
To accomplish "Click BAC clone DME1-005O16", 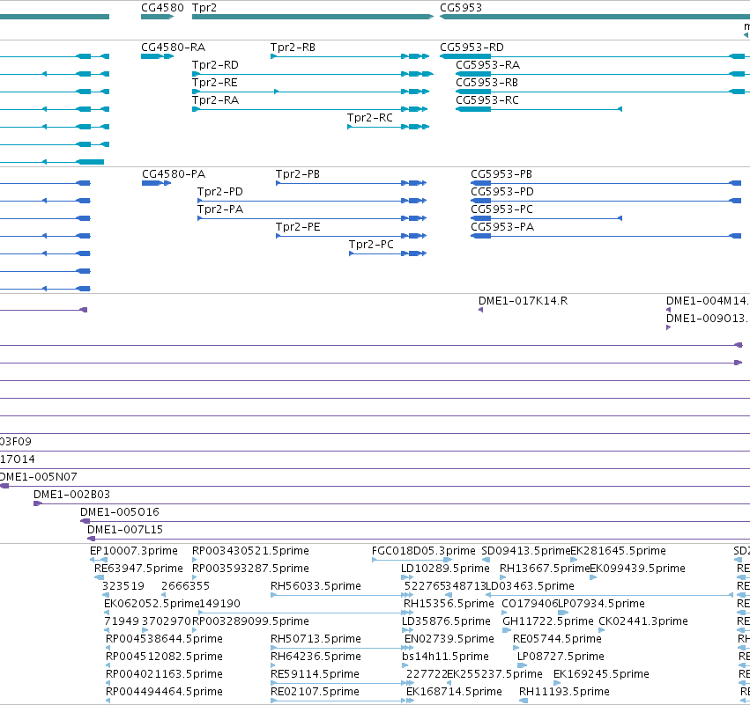I will pyautogui.click(x=120, y=512).
